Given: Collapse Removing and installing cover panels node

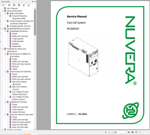Looking at the screenshot, I should (5, 54).
